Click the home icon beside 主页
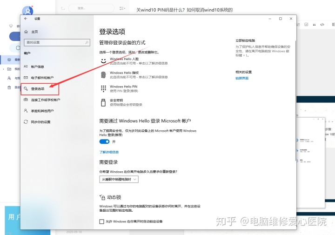 (x=26, y=32)
